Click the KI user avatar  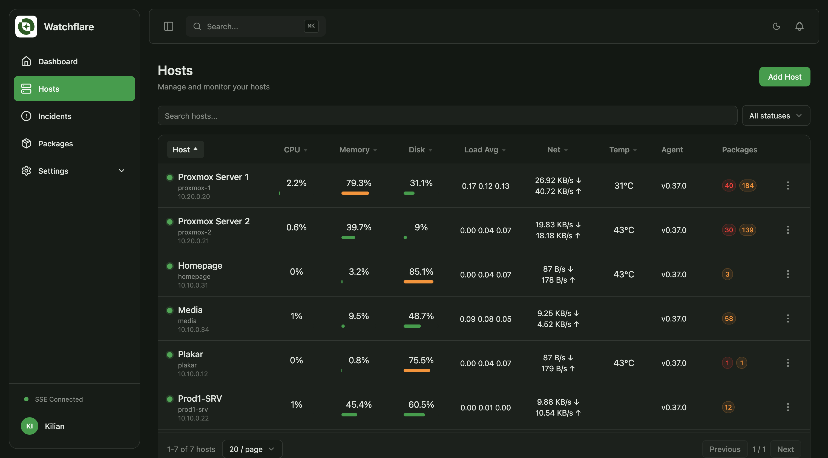pyautogui.click(x=29, y=426)
